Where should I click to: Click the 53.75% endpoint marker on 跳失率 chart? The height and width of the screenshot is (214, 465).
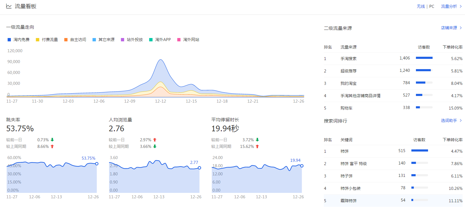97,164
